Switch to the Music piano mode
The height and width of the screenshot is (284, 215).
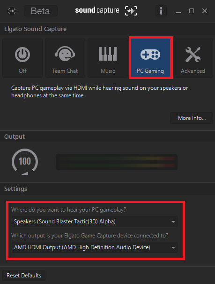108,58
